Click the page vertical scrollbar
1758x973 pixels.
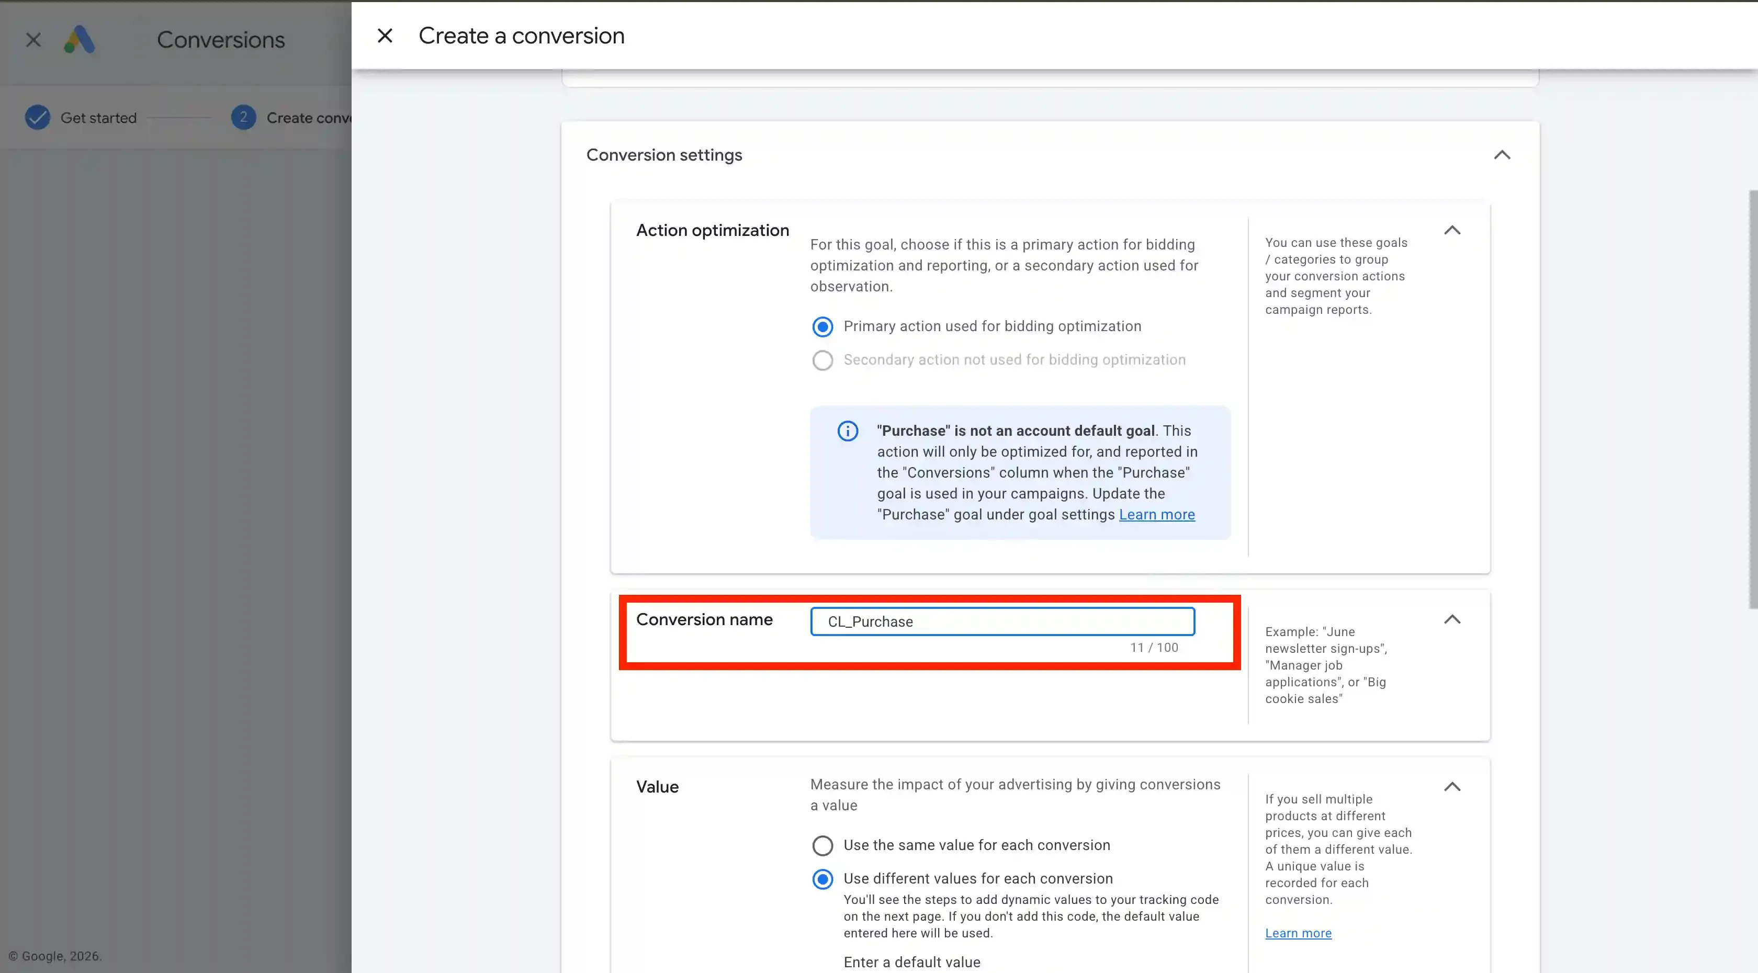[1753, 399]
